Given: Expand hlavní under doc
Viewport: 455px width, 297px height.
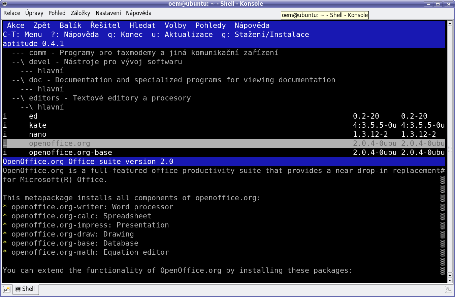Looking at the screenshot, I should click(x=42, y=89).
